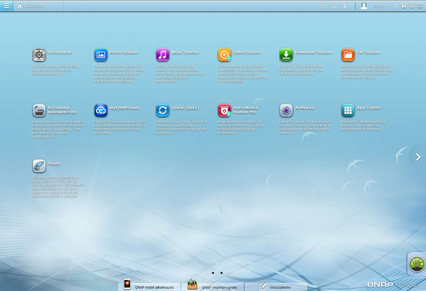Launch the Video Station app icon

click(224, 55)
